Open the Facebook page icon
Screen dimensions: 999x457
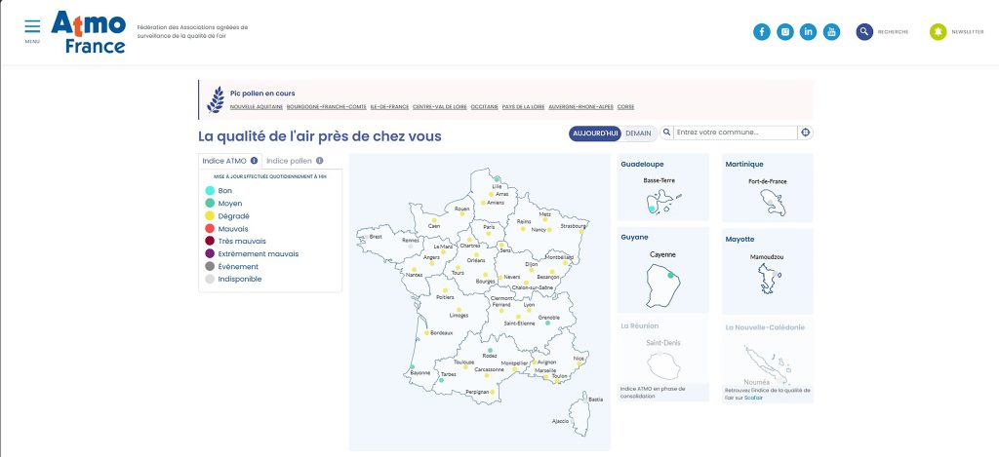(762, 32)
